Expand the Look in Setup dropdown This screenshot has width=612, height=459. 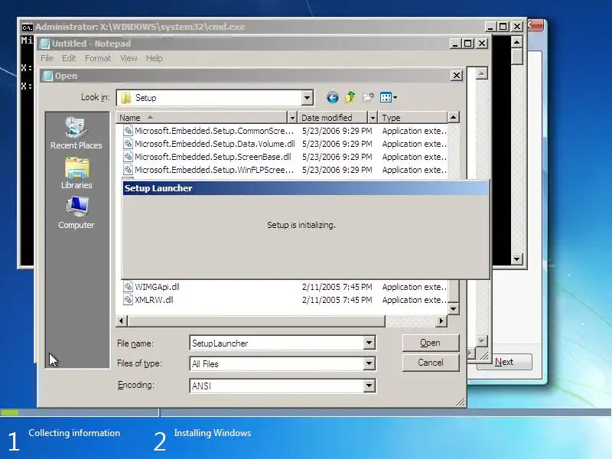(308, 98)
